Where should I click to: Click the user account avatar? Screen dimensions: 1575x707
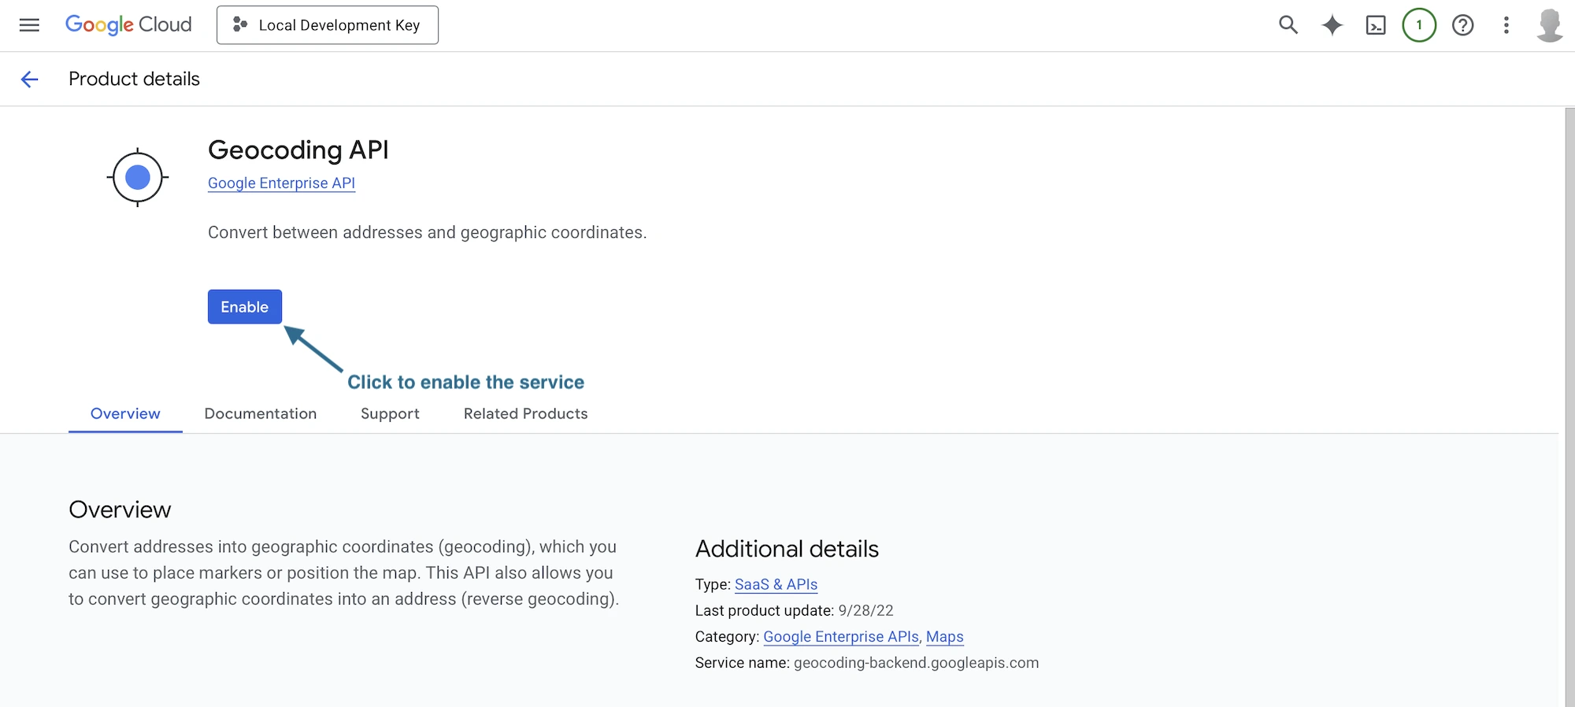point(1549,25)
